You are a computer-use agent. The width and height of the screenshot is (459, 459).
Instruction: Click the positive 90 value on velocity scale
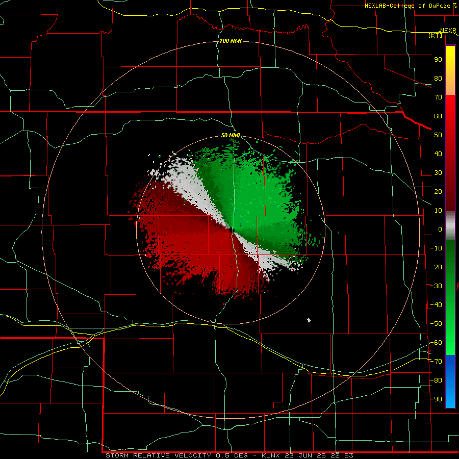pyautogui.click(x=438, y=60)
